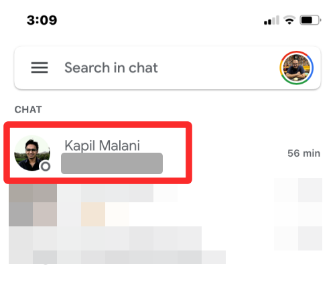335x292 pixels.
Task: Tap the 3:09 clock in status bar
Action: tap(42, 20)
